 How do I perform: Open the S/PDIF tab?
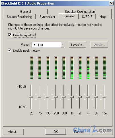87,17
